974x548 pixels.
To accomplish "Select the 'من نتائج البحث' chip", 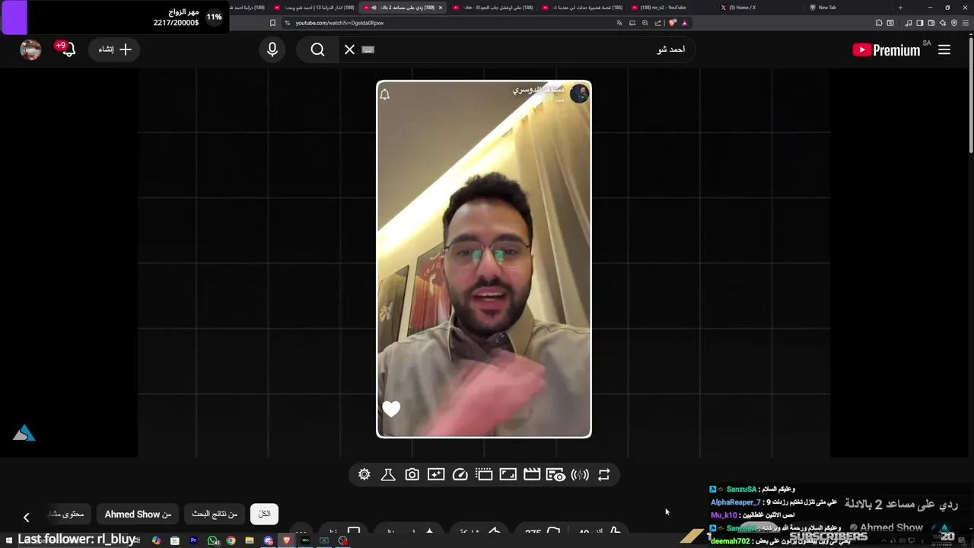I will pyautogui.click(x=215, y=515).
